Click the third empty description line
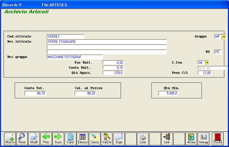Image resolution: width=229 pixels, height=147 pixels. (107, 52)
